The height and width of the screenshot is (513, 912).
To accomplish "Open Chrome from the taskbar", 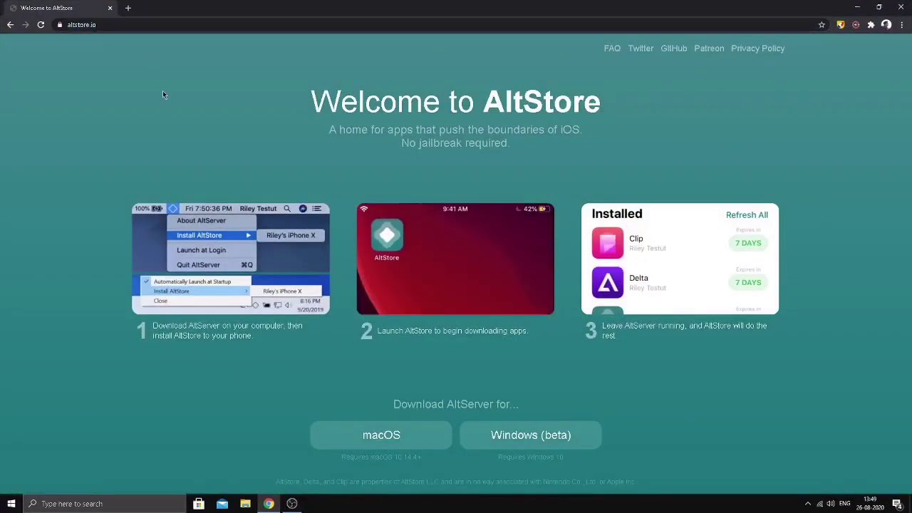I will click(269, 504).
